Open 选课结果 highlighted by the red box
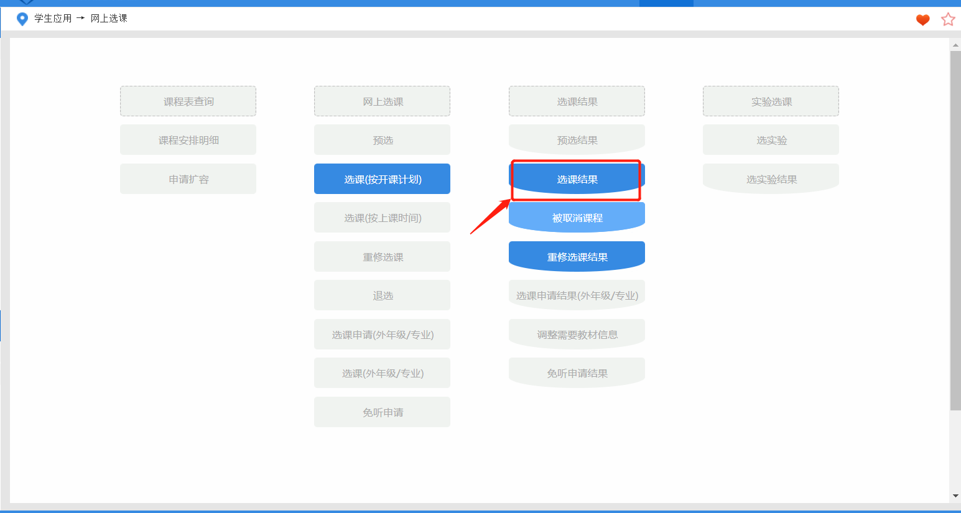The width and height of the screenshot is (961, 513). coord(576,178)
